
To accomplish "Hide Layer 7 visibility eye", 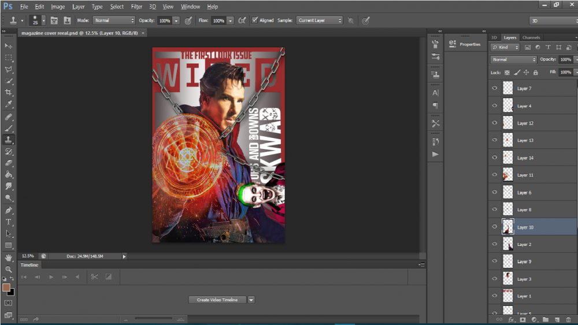I will 495,88.
